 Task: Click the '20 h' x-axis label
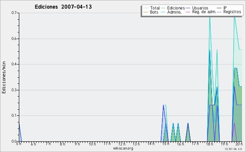point(239,144)
